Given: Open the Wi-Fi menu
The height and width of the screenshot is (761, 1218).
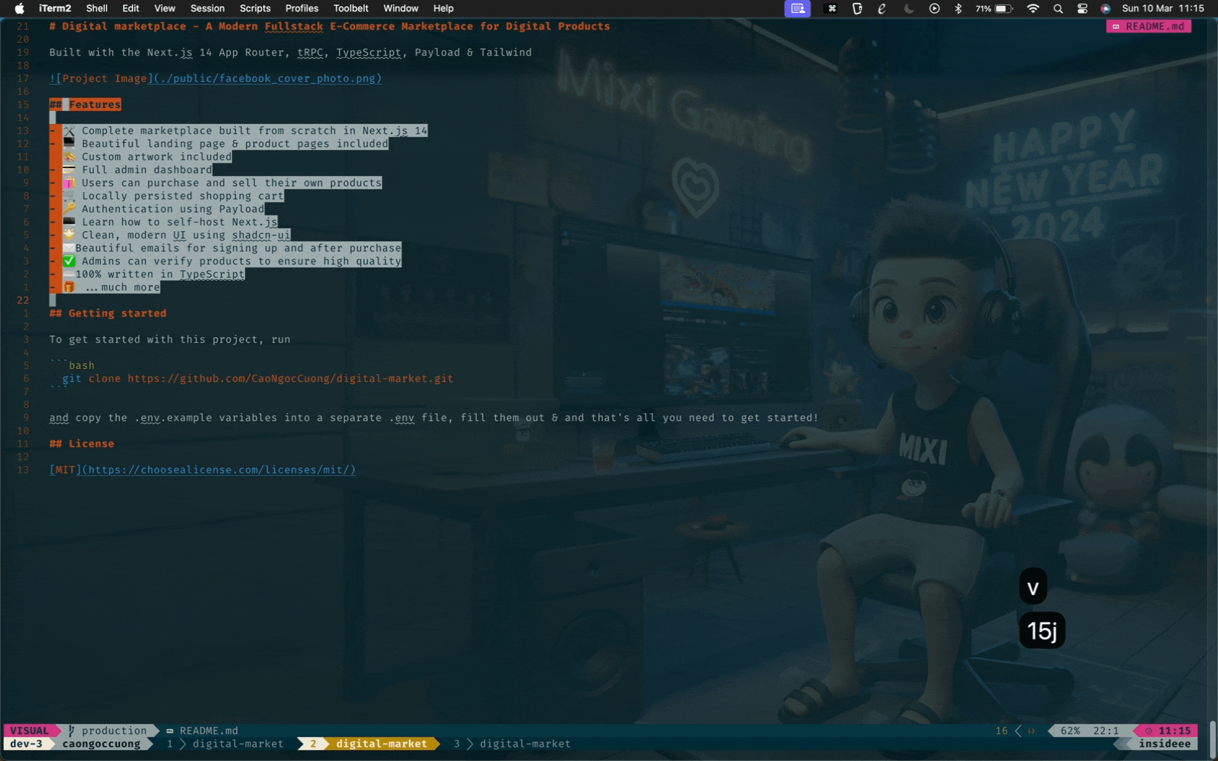Looking at the screenshot, I should 1033,9.
